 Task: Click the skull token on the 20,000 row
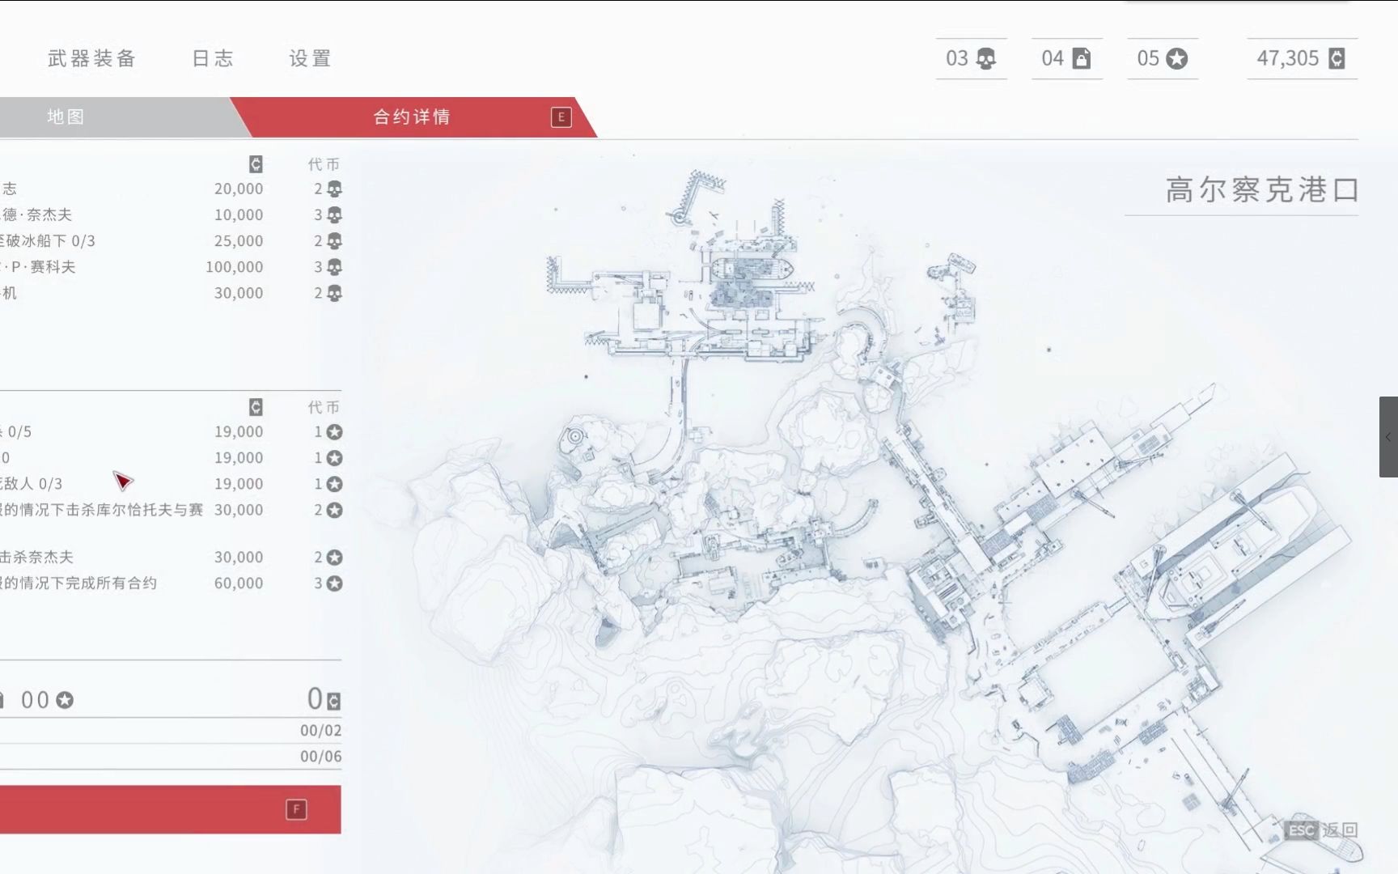pos(334,189)
